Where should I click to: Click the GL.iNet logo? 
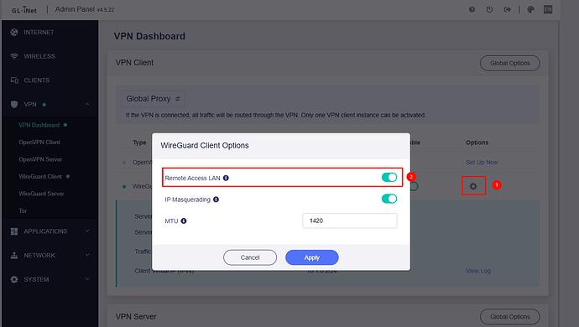coord(24,9)
